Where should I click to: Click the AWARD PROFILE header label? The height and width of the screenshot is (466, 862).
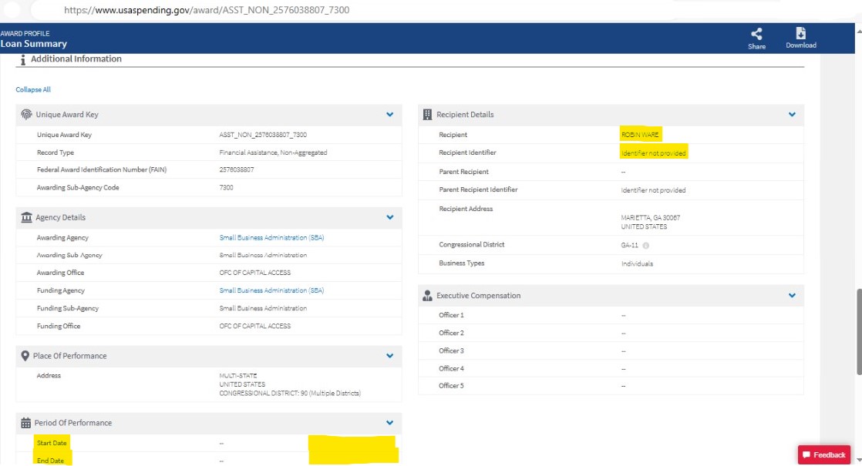tap(25, 33)
